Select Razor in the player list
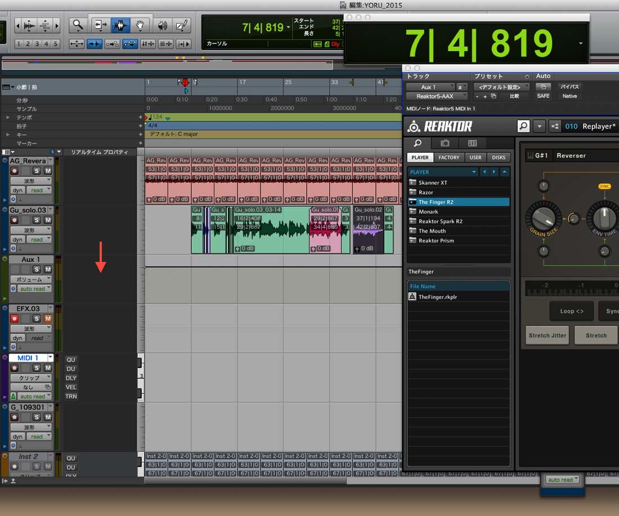 click(458, 192)
